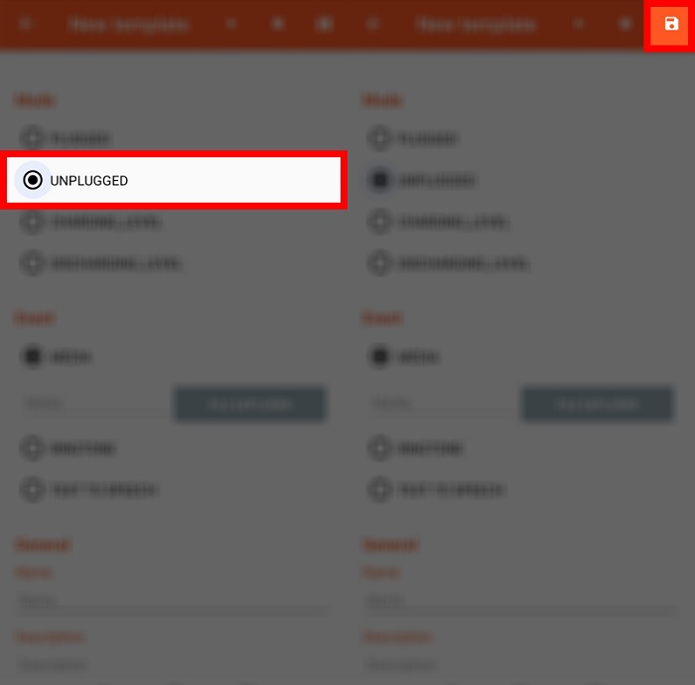Choose the radio option directly below UNPLUGGED
Image resolution: width=695 pixels, height=685 pixels.
pos(91,222)
